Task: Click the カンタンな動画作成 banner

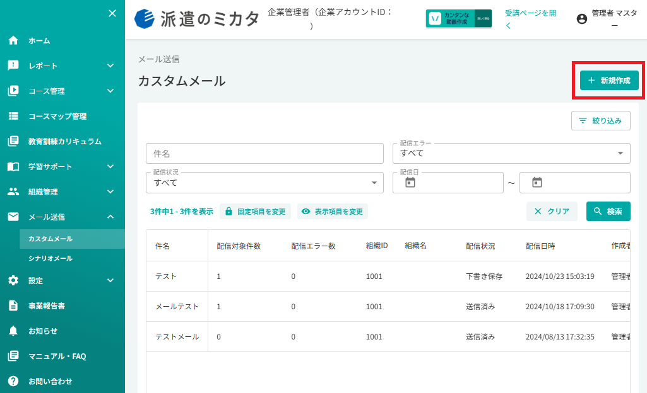Action: (459, 18)
